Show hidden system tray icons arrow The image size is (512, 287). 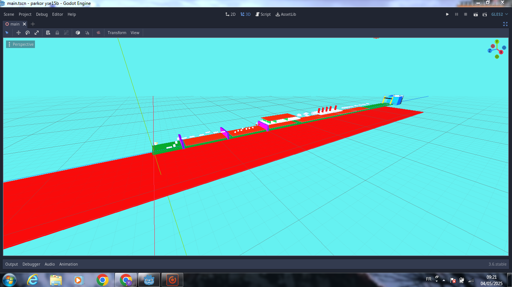click(x=444, y=280)
